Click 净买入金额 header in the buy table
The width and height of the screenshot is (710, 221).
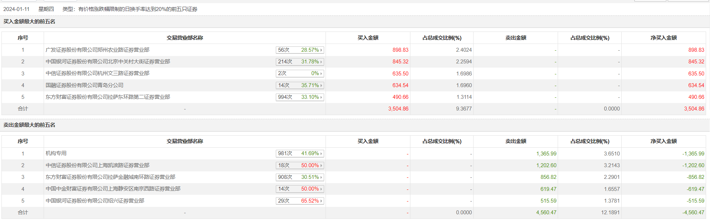click(x=663, y=38)
